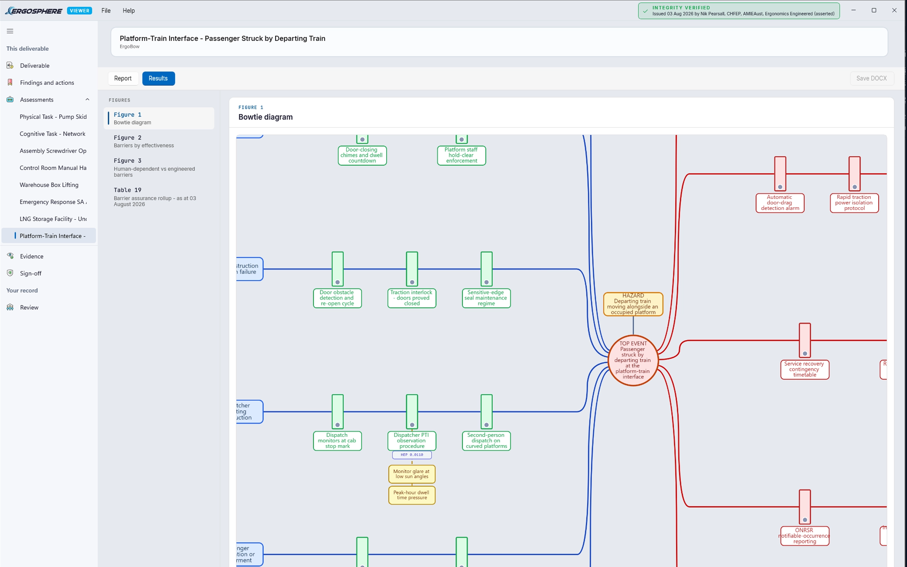Open the Deliverable page
Image resolution: width=907 pixels, height=567 pixels.
(x=35, y=65)
